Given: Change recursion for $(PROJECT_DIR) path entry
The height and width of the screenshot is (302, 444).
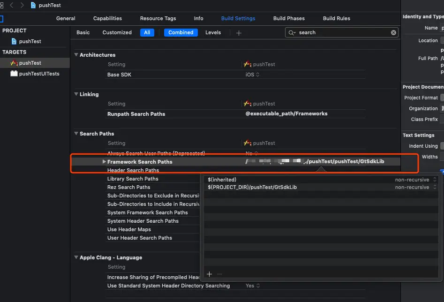Looking at the screenshot, I should coord(416,187).
